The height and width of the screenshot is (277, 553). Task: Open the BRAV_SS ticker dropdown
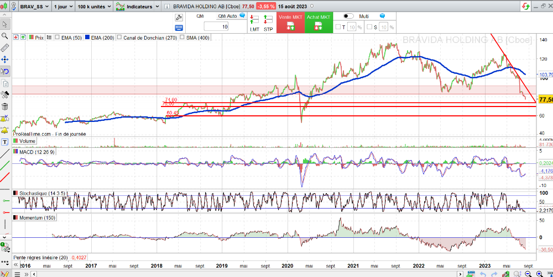point(33,7)
